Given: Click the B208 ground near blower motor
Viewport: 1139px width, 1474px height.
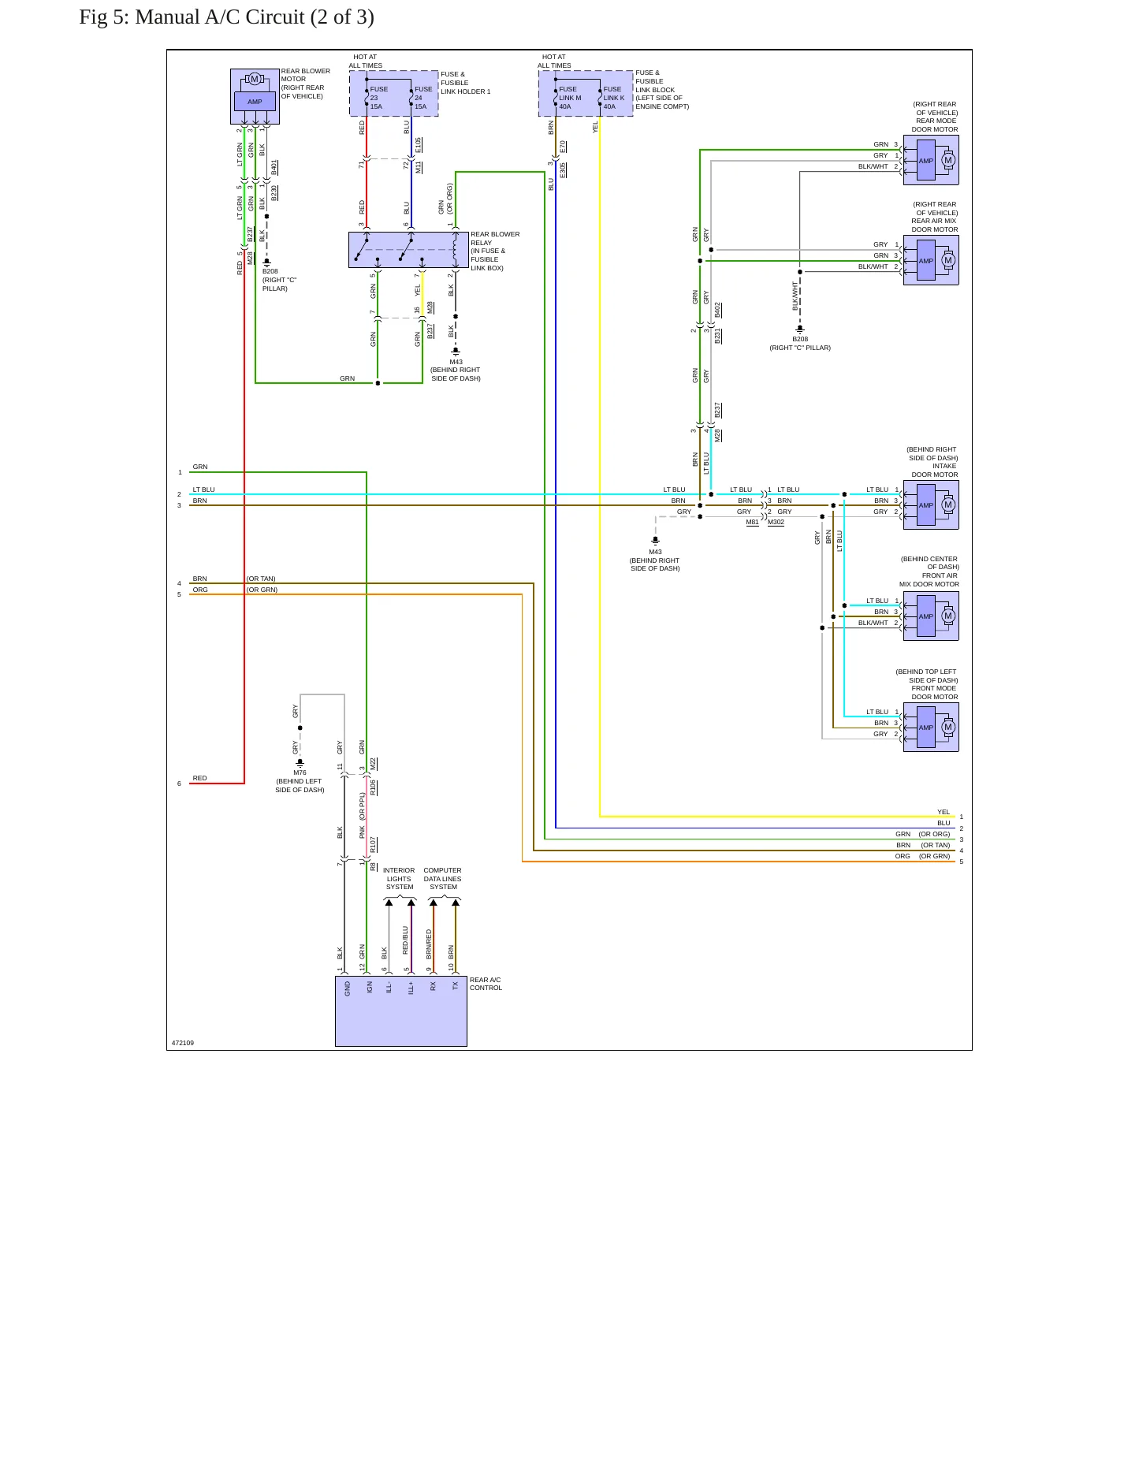Looking at the screenshot, I should pyautogui.click(x=266, y=261).
